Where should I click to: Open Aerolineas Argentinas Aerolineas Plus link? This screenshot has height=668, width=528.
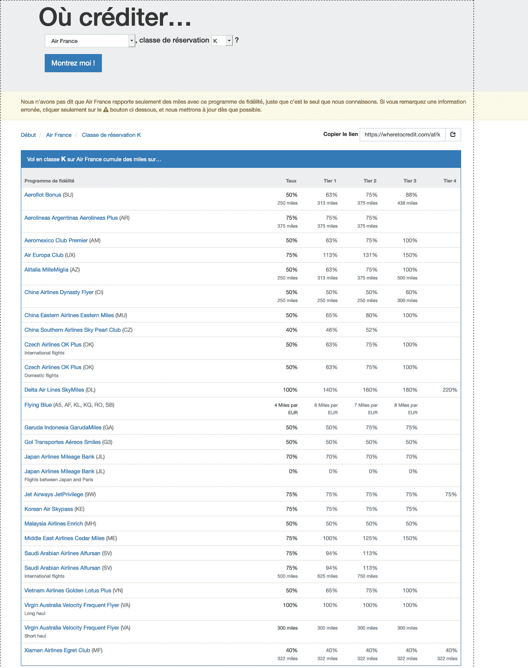click(71, 218)
